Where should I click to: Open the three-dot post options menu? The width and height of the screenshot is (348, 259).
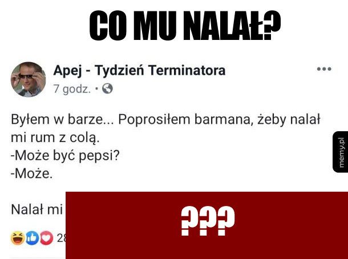tap(324, 69)
